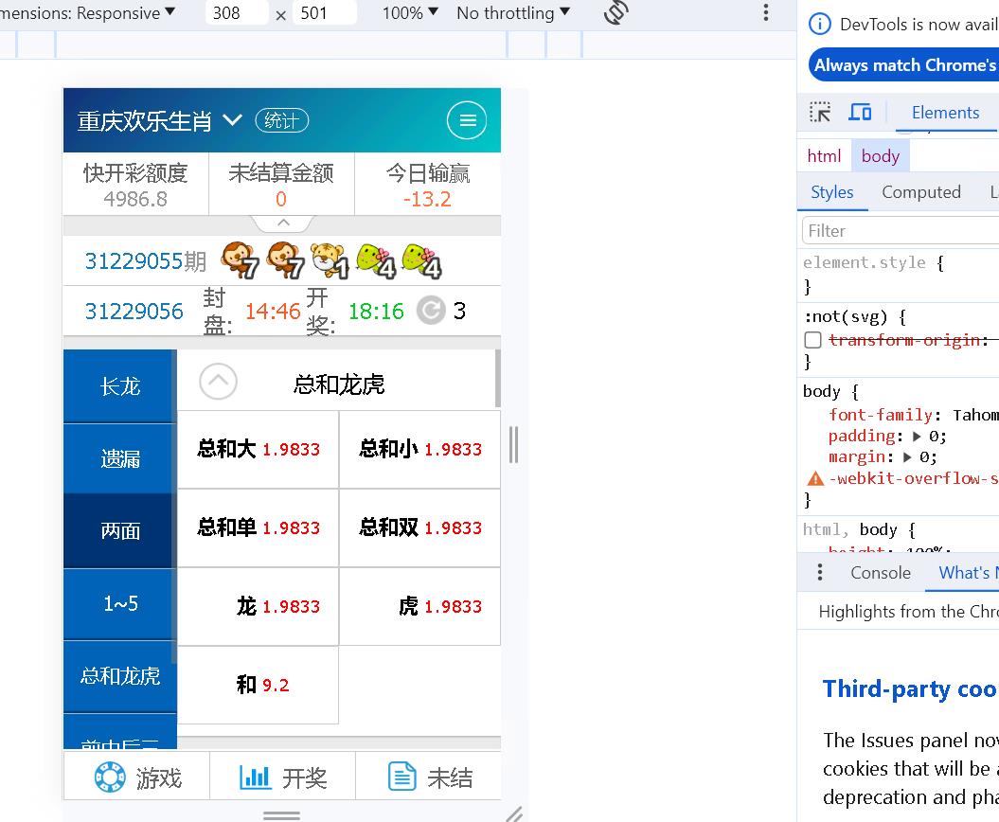The image size is (999, 822).
Task: Collapse the 总和龙虎 section with circle arrow
Action: coord(218,382)
